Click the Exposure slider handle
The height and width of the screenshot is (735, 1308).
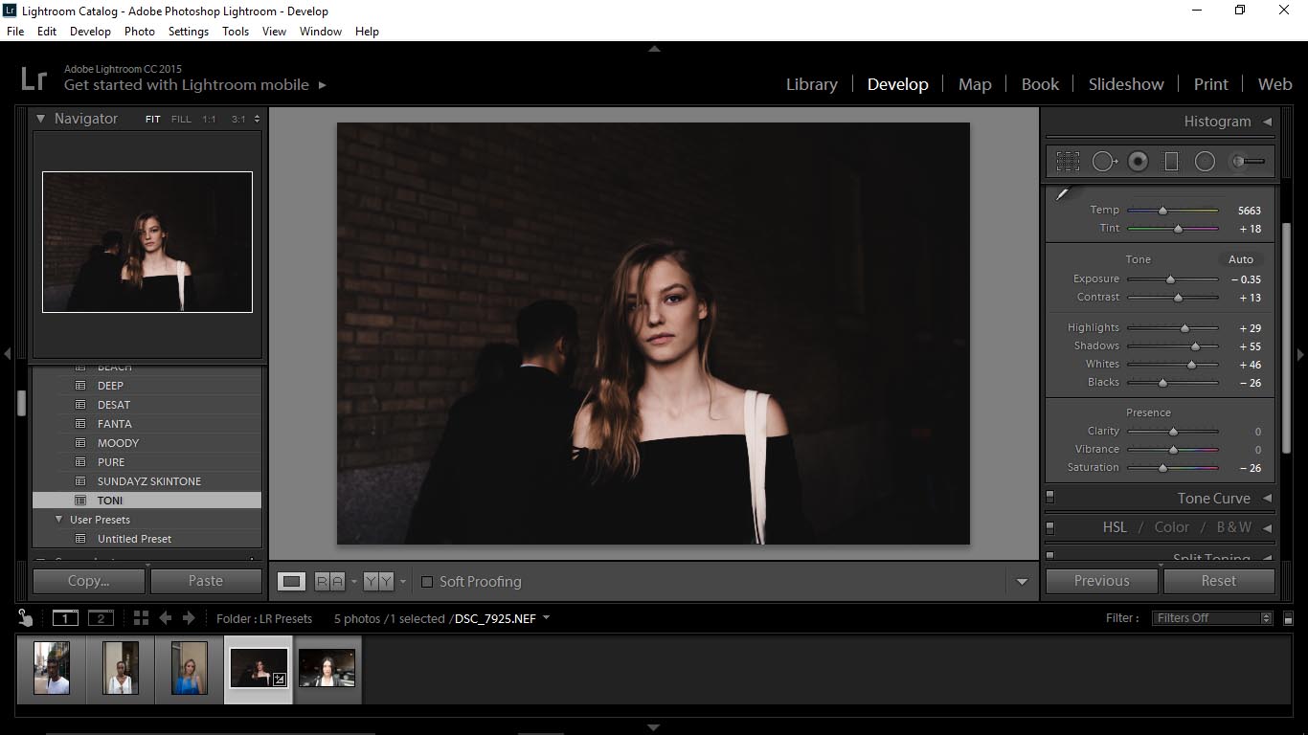1170,279
